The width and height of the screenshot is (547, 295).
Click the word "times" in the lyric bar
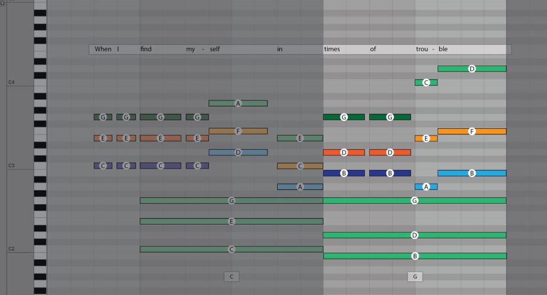pyautogui.click(x=332, y=50)
